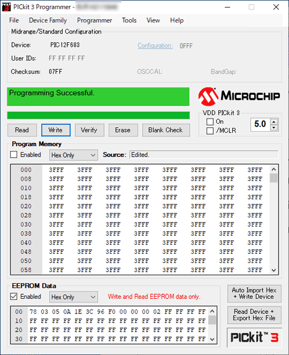Select EEPROM byte 02 in row 00
Image resolution: width=289 pixels, height=355 pixels.
tap(157, 312)
